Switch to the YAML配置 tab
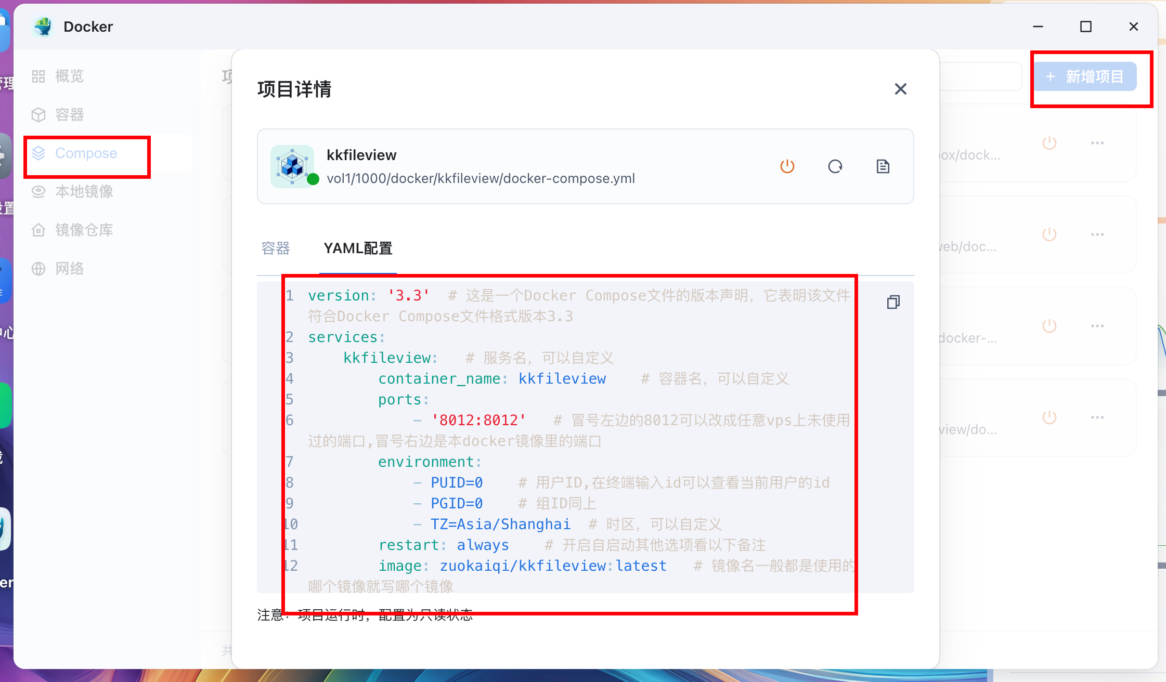Viewport: 1166px width, 682px height. pyautogui.click(x=358, y=248)
